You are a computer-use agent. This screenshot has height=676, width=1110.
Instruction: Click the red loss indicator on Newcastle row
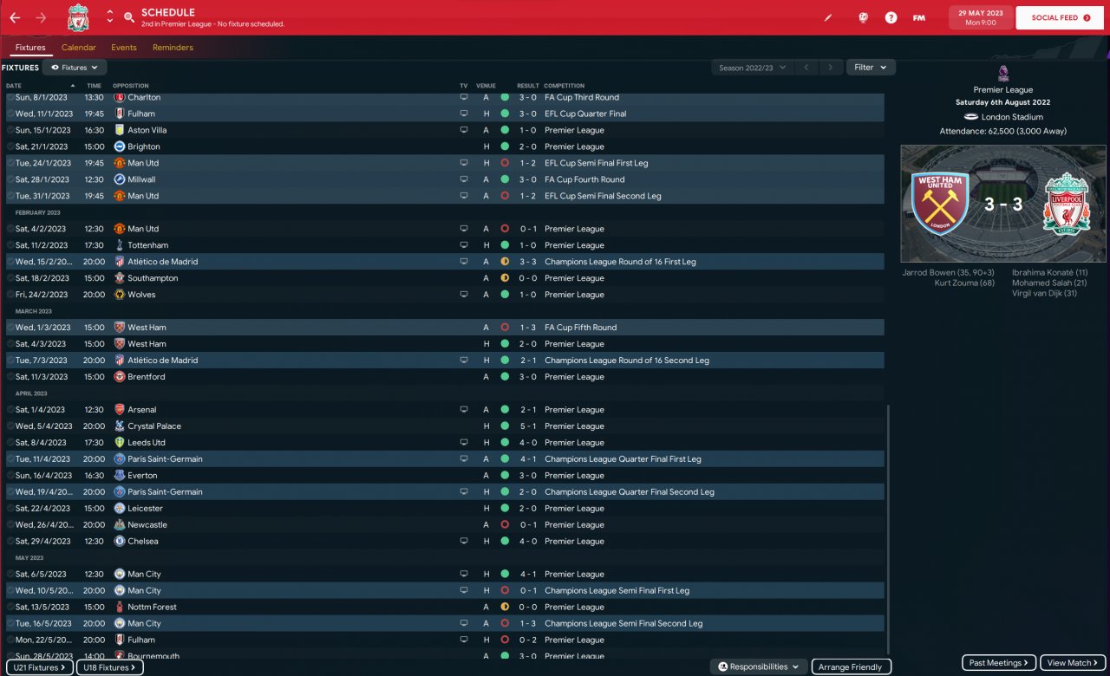pos(505,525)
